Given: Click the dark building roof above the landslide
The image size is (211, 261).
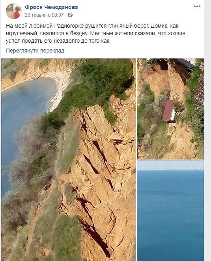Looking at the screenshot, I should pos(185,63).
